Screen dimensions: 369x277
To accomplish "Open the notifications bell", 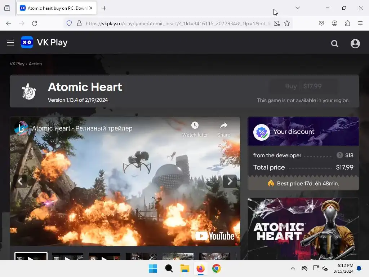I will 359,268.
